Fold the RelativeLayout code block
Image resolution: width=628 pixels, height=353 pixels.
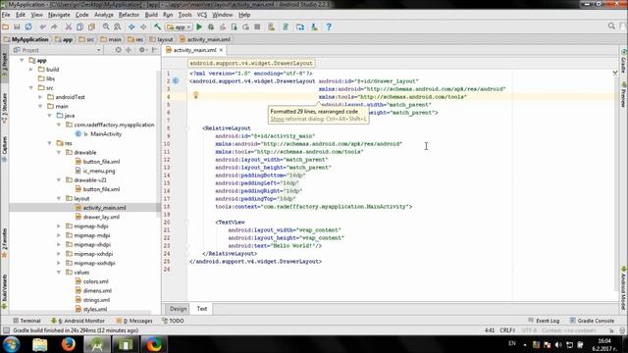pos(187,128)
